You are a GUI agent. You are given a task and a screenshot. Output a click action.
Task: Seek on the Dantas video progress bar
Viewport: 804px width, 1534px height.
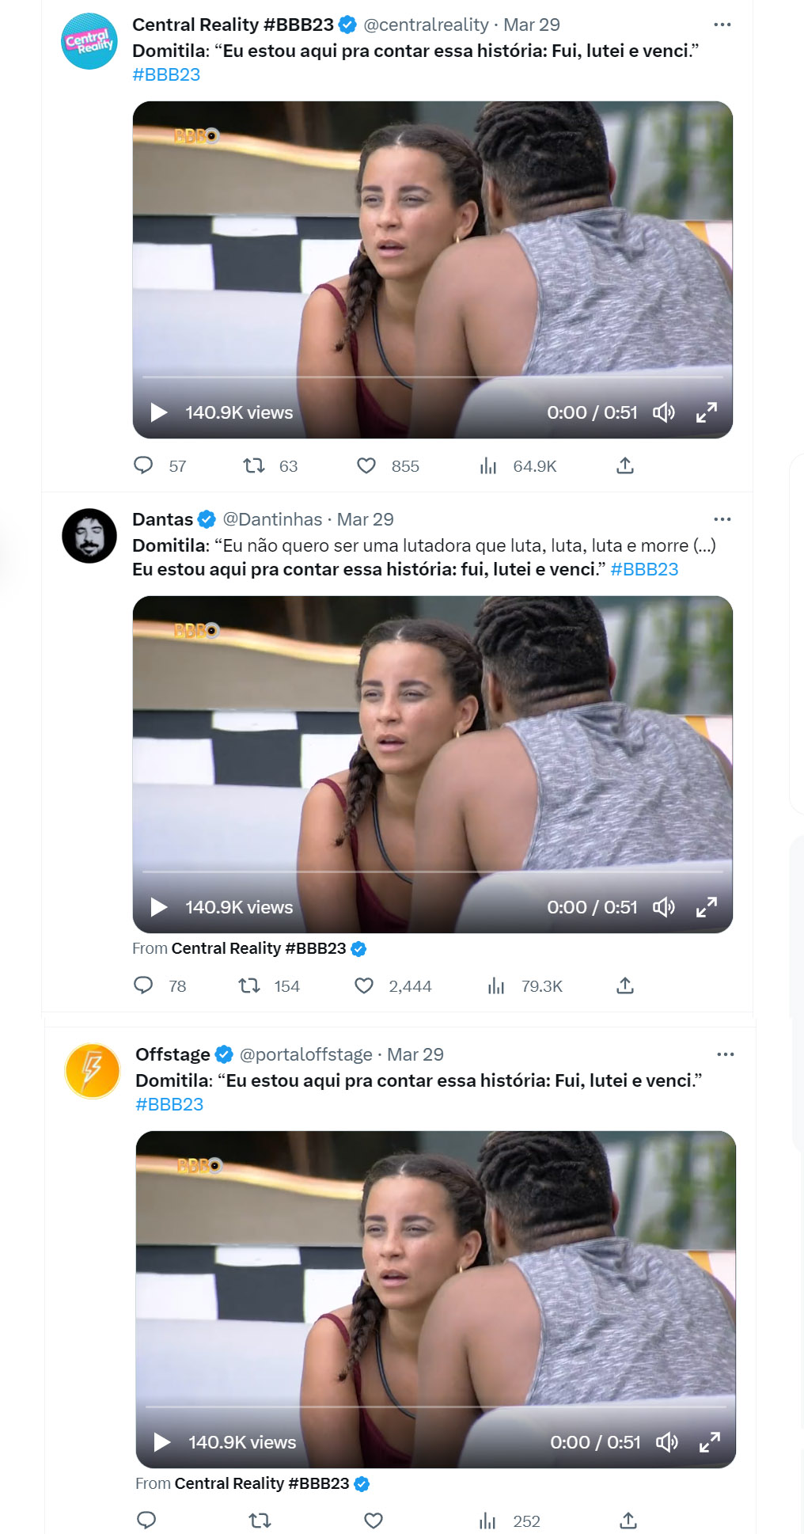pos(432,871)
